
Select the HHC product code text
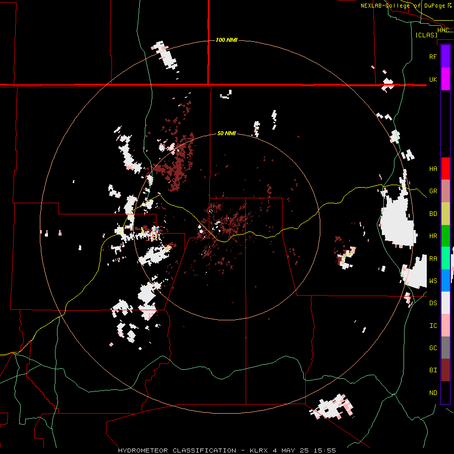(443, 30)
